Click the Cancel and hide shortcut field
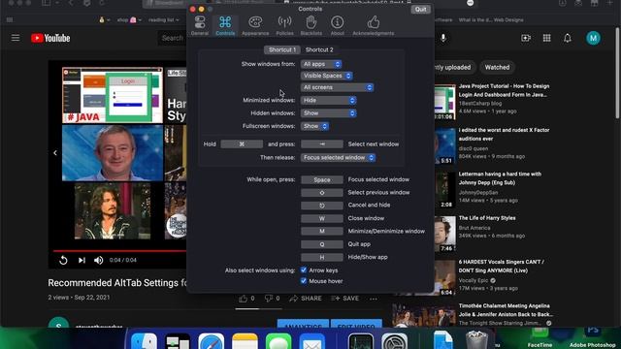Viewport: 621px width, 349px height. tap(322, 206)
